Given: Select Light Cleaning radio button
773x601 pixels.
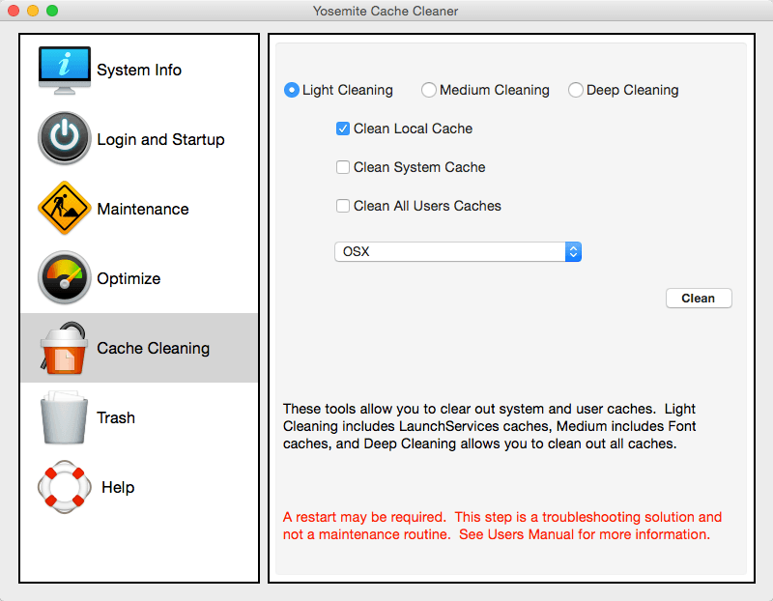Looking at the screenshot, I should (x=292, y=90).
